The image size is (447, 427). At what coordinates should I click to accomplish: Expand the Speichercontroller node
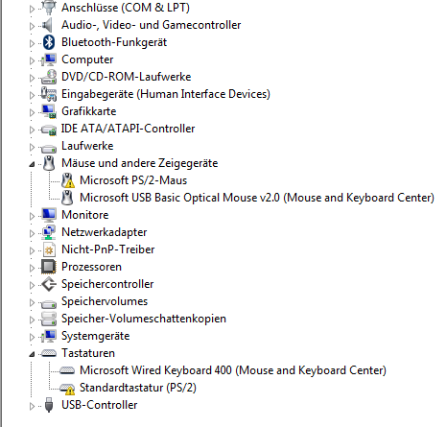click(32, 285)
